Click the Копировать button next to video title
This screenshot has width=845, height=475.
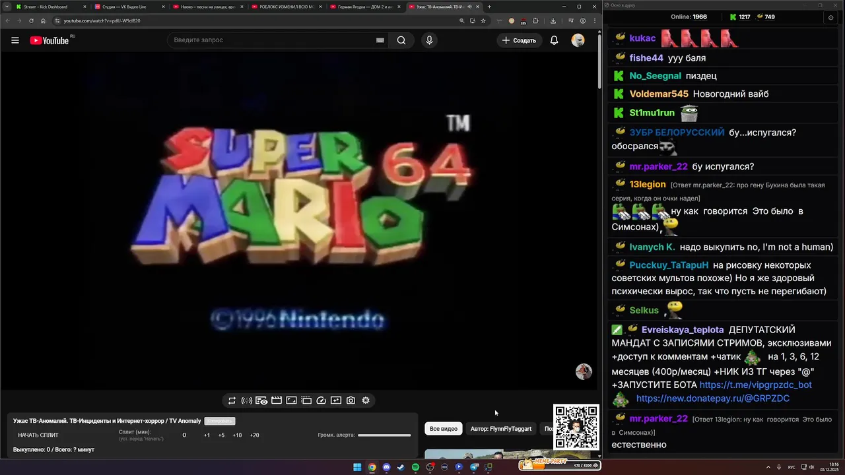pos(219,421)
